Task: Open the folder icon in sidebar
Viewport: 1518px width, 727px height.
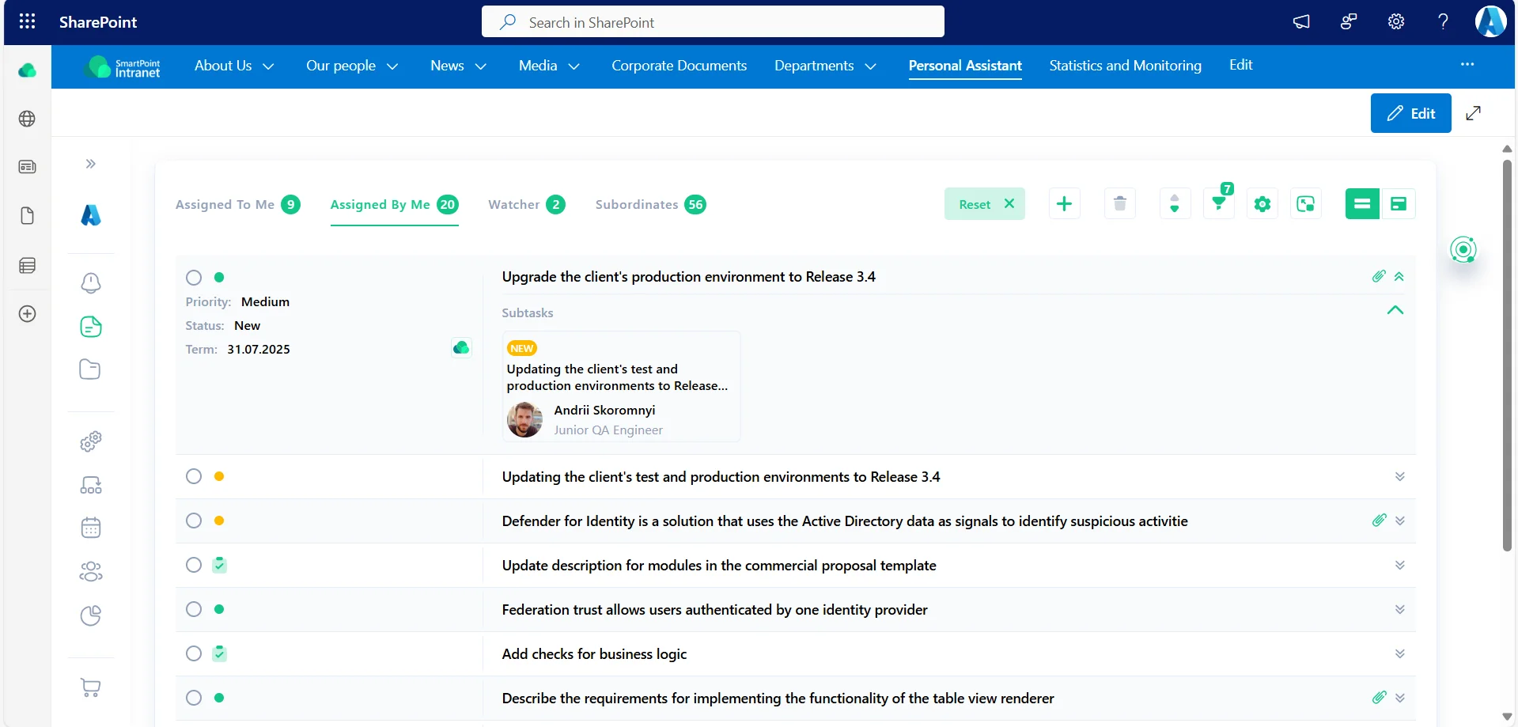Action: [x=90, y=369]
